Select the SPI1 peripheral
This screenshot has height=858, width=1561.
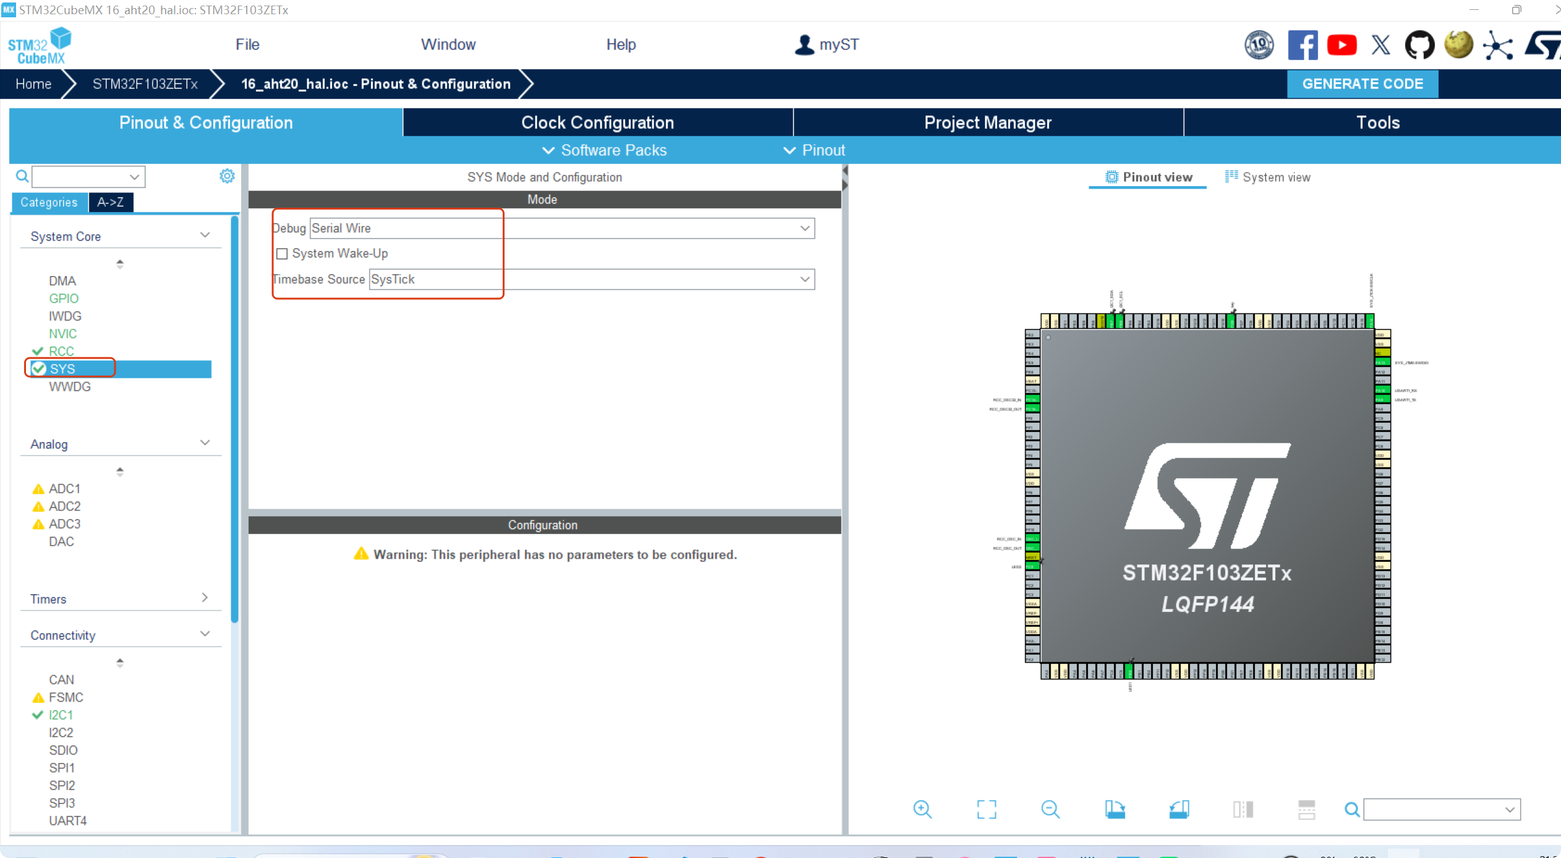click(62, 768)
